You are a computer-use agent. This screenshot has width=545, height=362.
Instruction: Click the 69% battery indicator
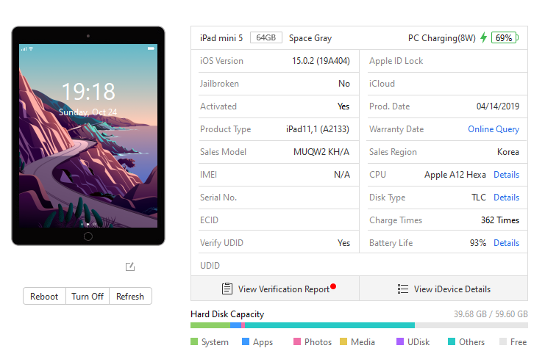click(x=505, y=38)
